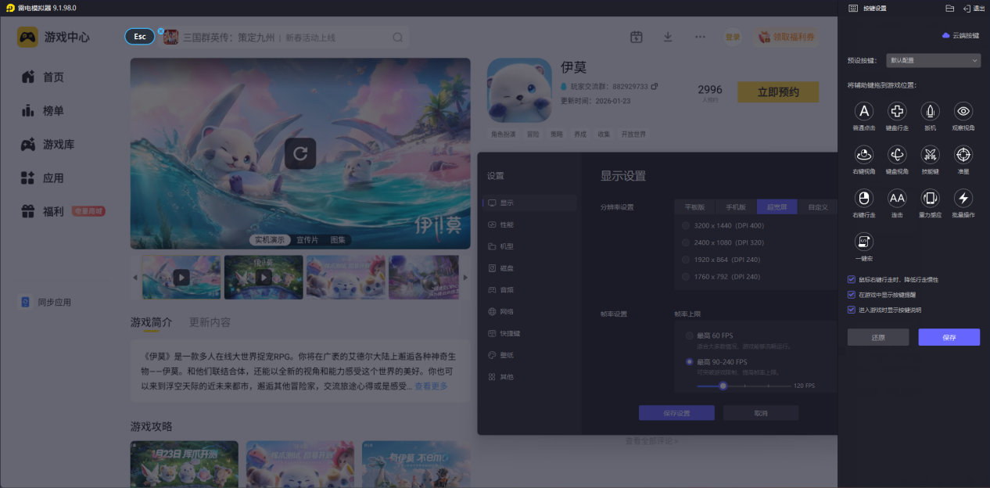Open the downloads icon in top bar
Viewport: 990px width, 488px height.
pyautogui.click(x=668, y=37)
